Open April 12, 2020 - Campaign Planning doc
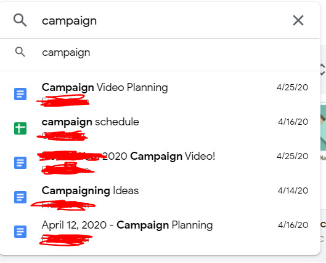This screenshot has height=263, width=326. (x=127, y=225)
